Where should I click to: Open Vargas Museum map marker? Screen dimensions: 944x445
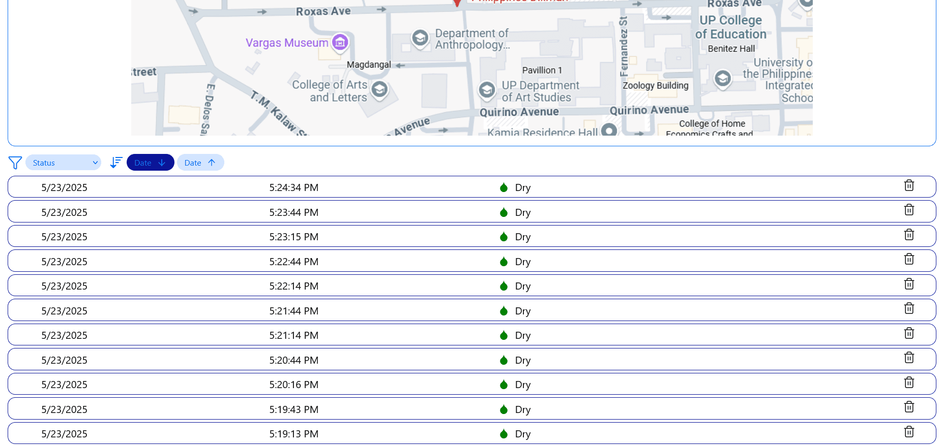[340, 42]
